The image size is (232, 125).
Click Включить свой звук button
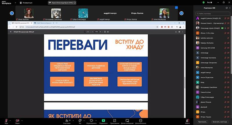pos(220,122)
